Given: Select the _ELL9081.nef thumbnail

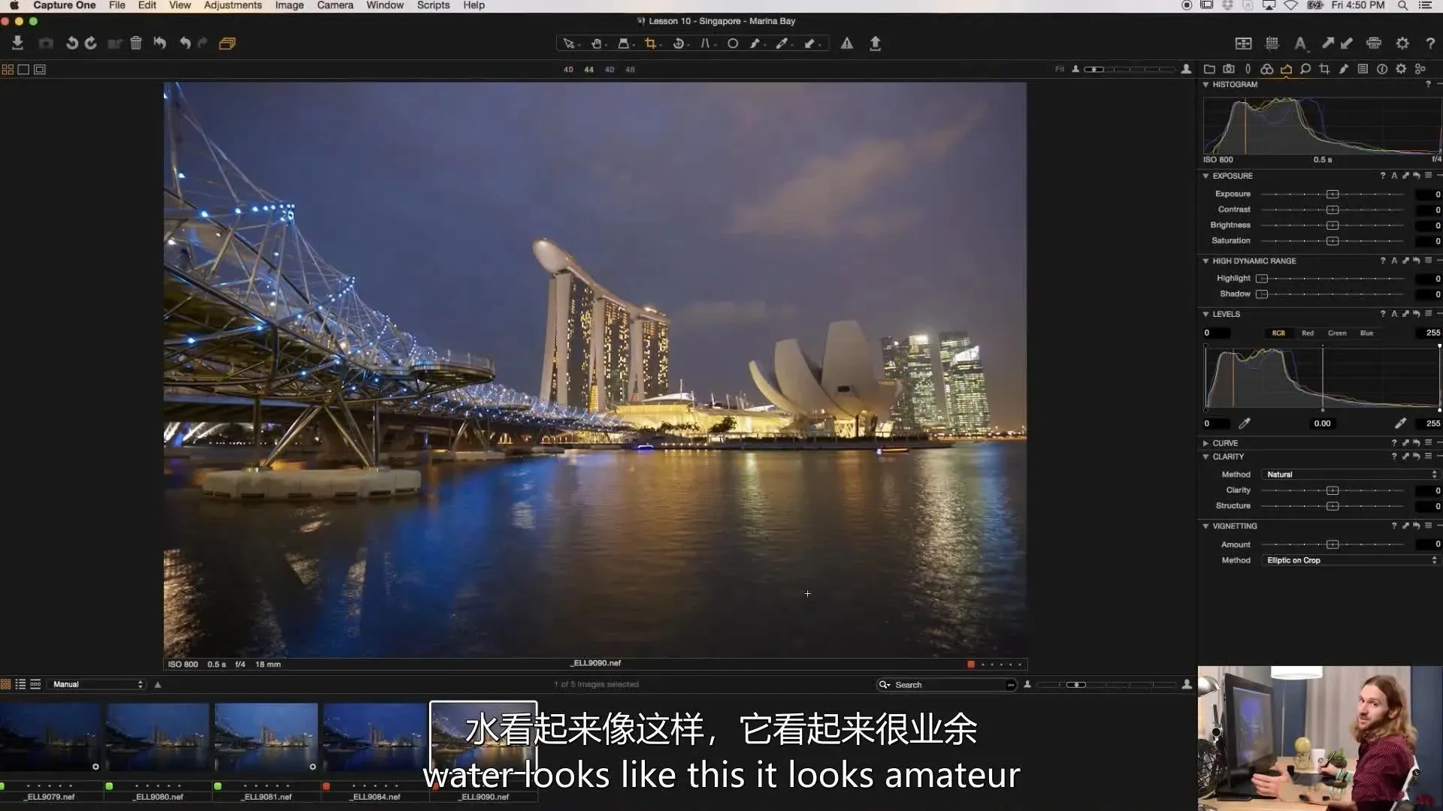Looking at the screenshot, I should click(x=266, y=737).
